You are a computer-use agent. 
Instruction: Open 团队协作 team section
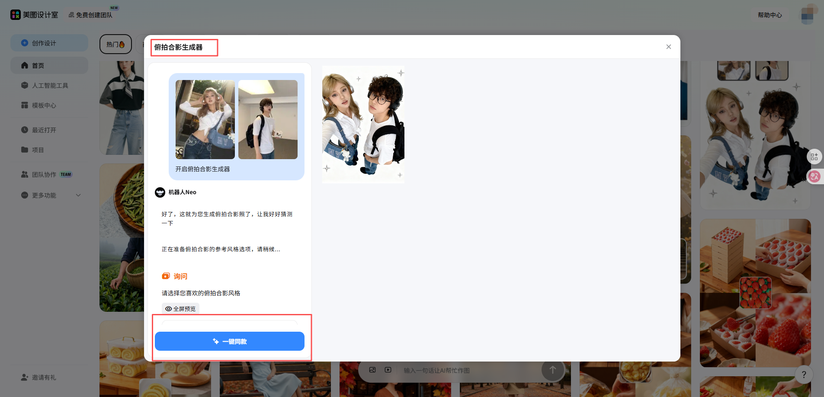(44, 175)
